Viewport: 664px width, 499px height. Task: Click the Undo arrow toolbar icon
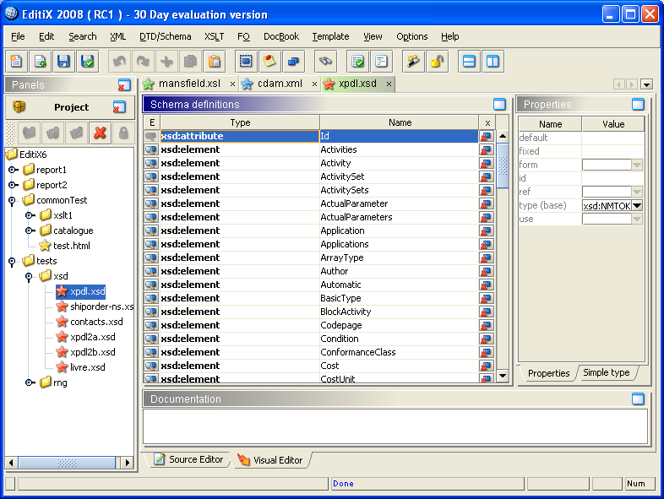tap(119, 62)
